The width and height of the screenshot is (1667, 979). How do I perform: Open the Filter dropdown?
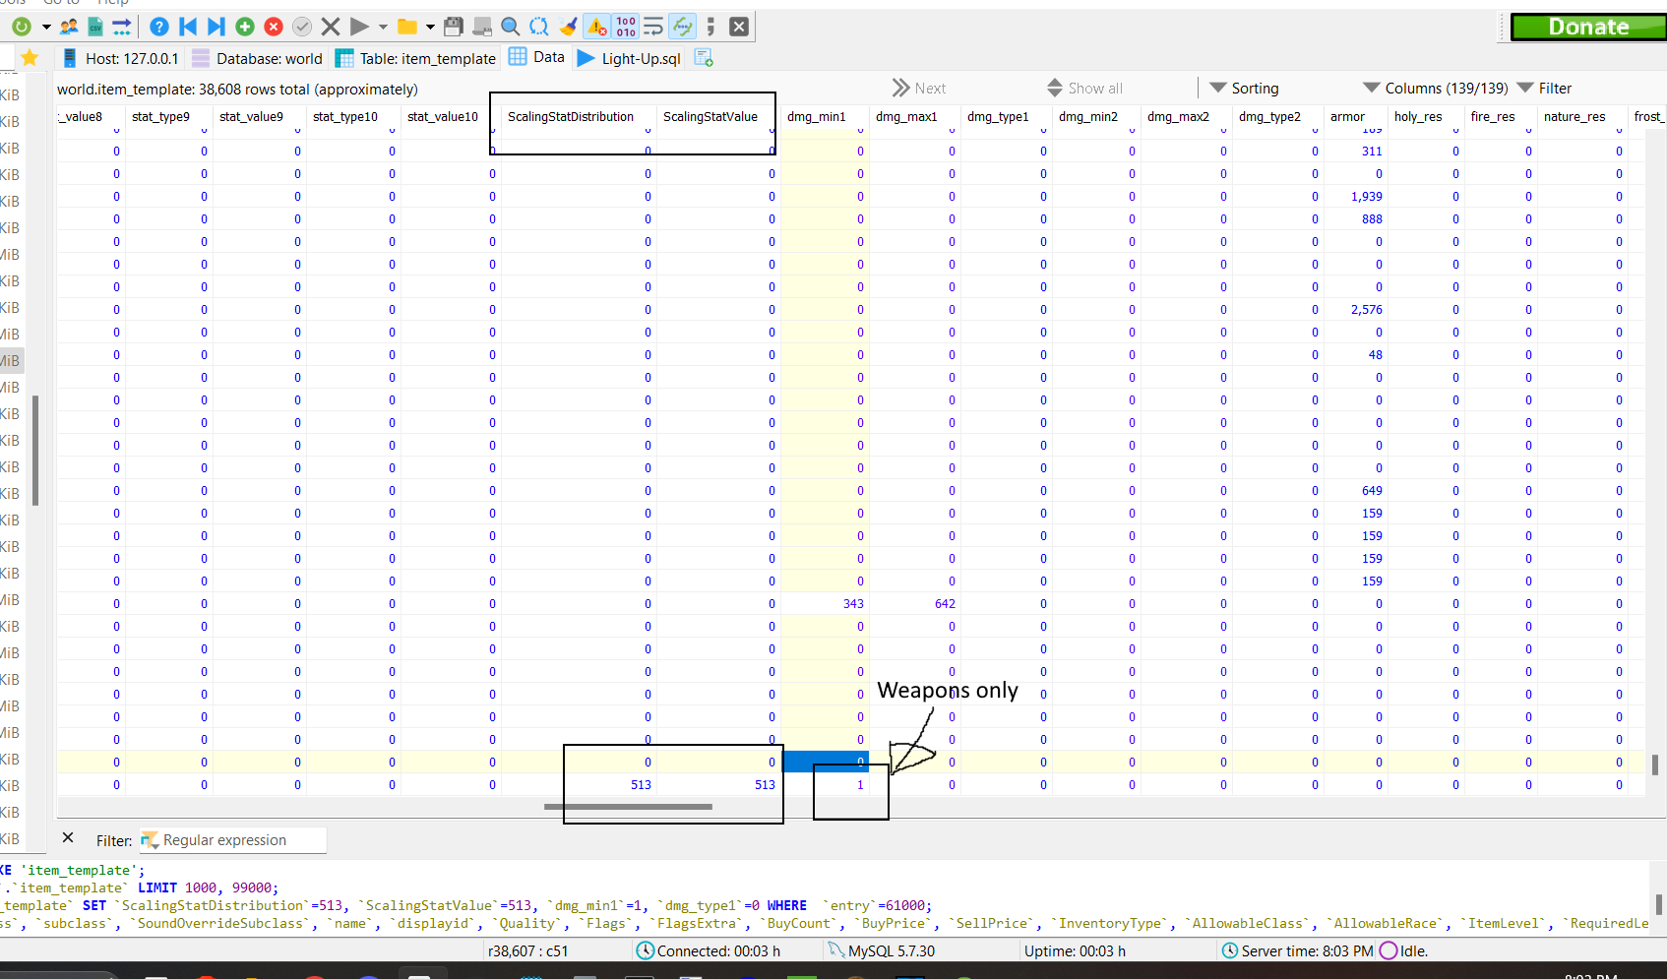(1545, 89)
